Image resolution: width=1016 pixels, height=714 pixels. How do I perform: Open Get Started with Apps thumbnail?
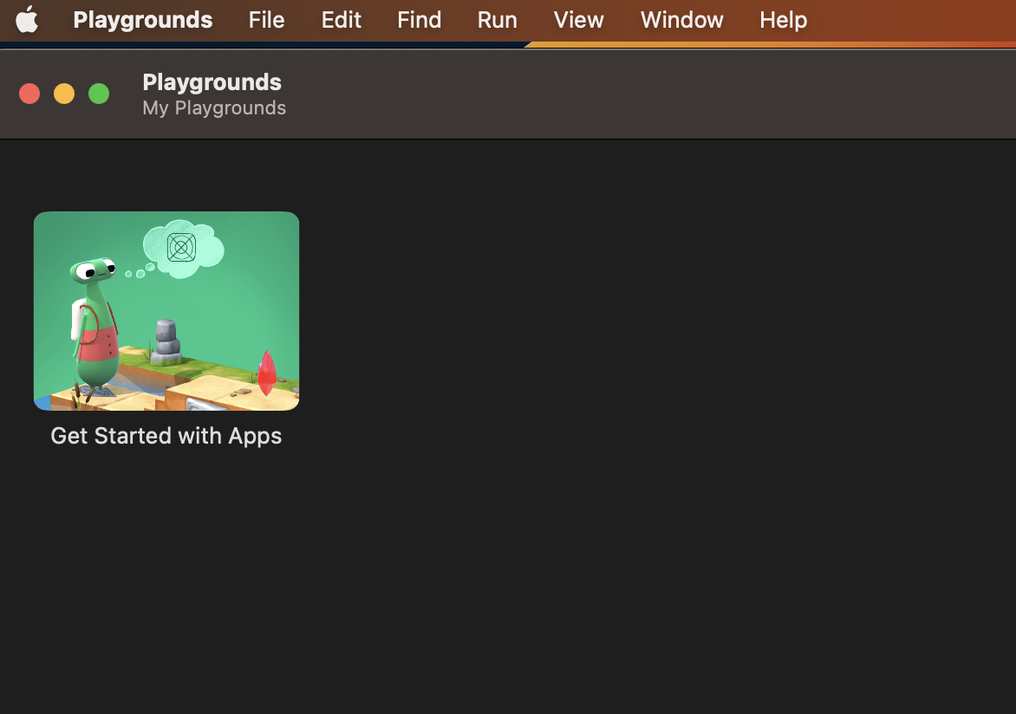click(166, 311)
